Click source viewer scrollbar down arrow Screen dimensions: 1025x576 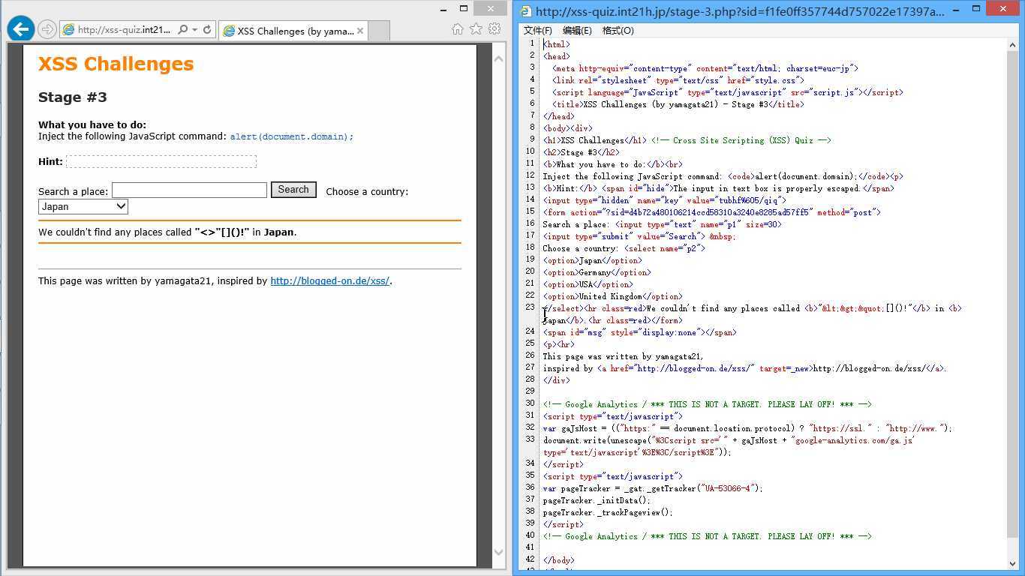click(1012, 562)
